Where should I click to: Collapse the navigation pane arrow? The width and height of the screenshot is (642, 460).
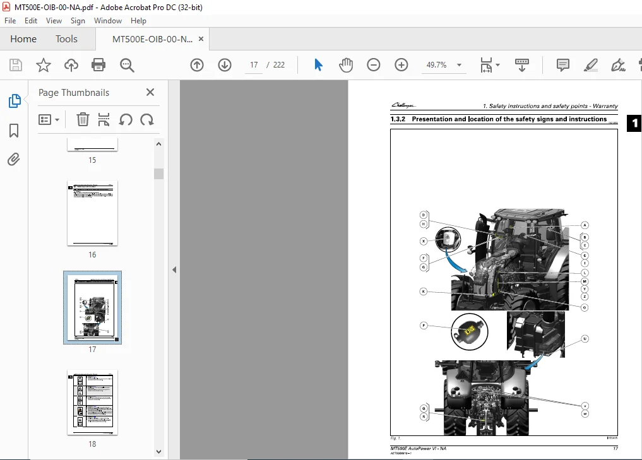tap(174, 269)
